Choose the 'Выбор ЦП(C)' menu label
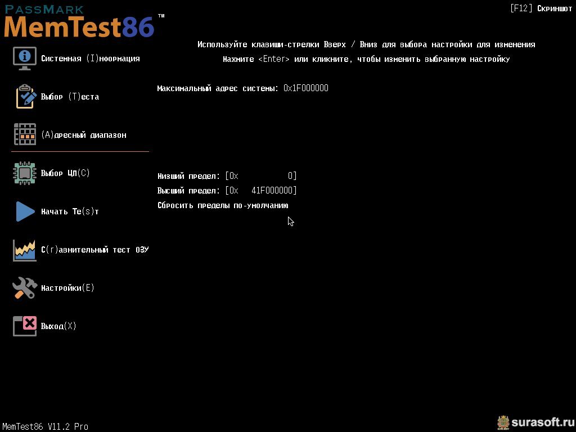Image resolution: width=576 pixels, height=432 pixels. tap(65, 173)
